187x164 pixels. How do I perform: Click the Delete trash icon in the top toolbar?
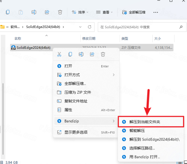pos(60,12)
